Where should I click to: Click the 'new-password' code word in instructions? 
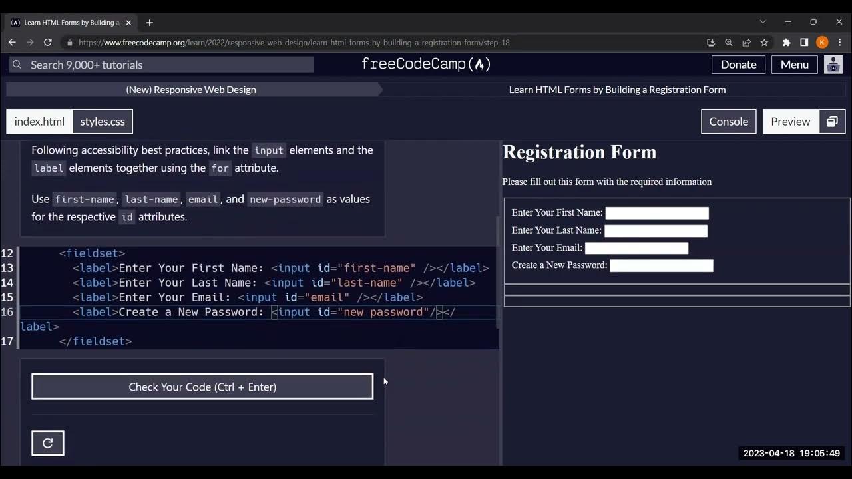(285, 200)
